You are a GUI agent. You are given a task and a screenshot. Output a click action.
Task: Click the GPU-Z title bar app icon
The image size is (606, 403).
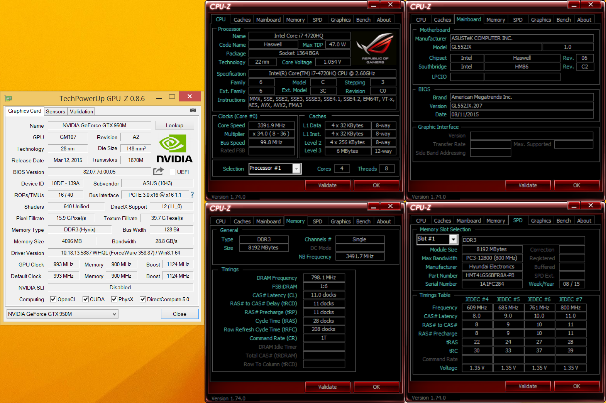coord(8,98)
